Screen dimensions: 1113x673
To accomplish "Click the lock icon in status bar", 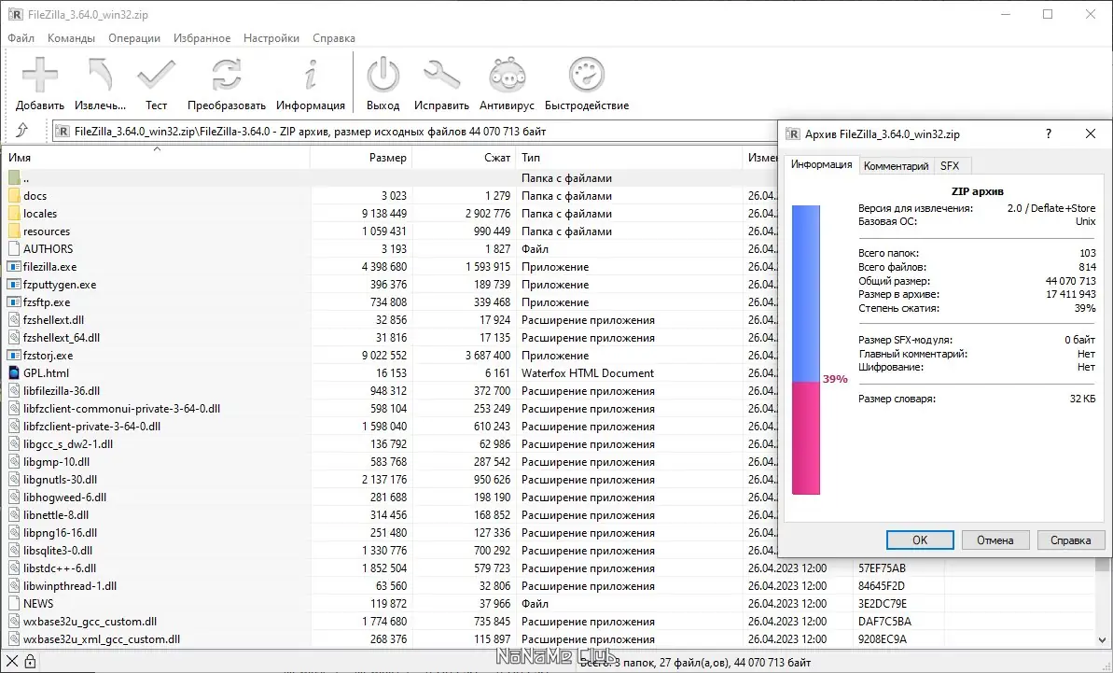I will pos(30,662).
